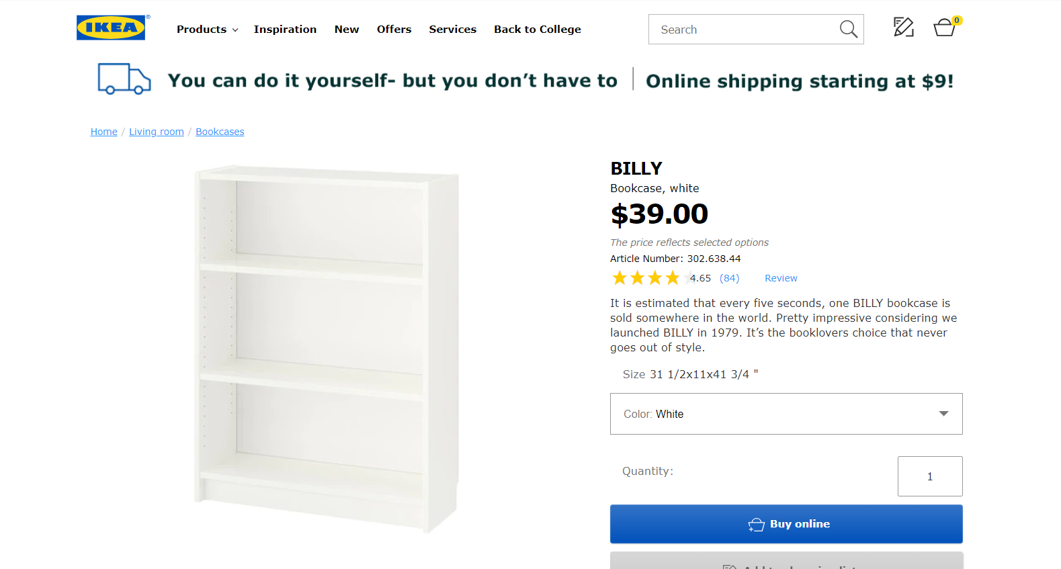1061x569 pixels.
Task: Open the Inspiration menu item
Action: [285, 30]
